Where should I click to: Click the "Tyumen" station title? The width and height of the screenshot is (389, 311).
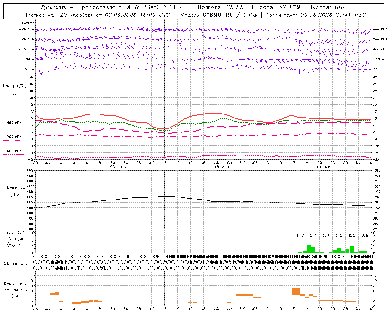(x=53, y=7)
